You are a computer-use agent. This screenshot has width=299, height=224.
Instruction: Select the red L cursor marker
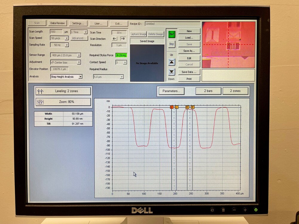[x=172, y=107]
